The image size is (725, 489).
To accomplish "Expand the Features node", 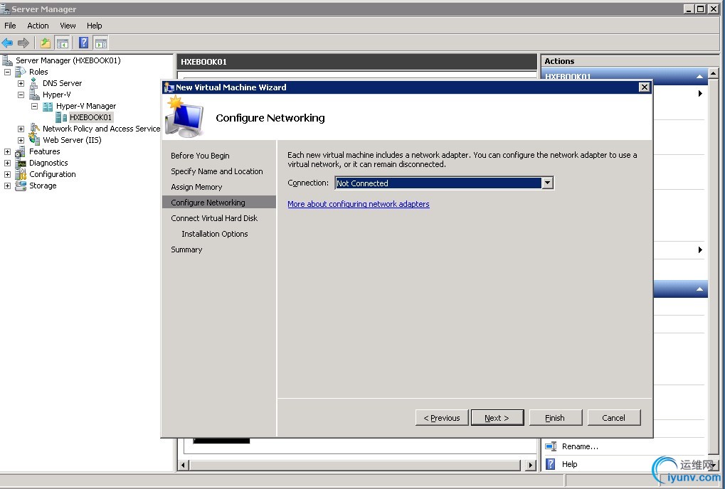I will pyautogui.click(x=7, y=151).
